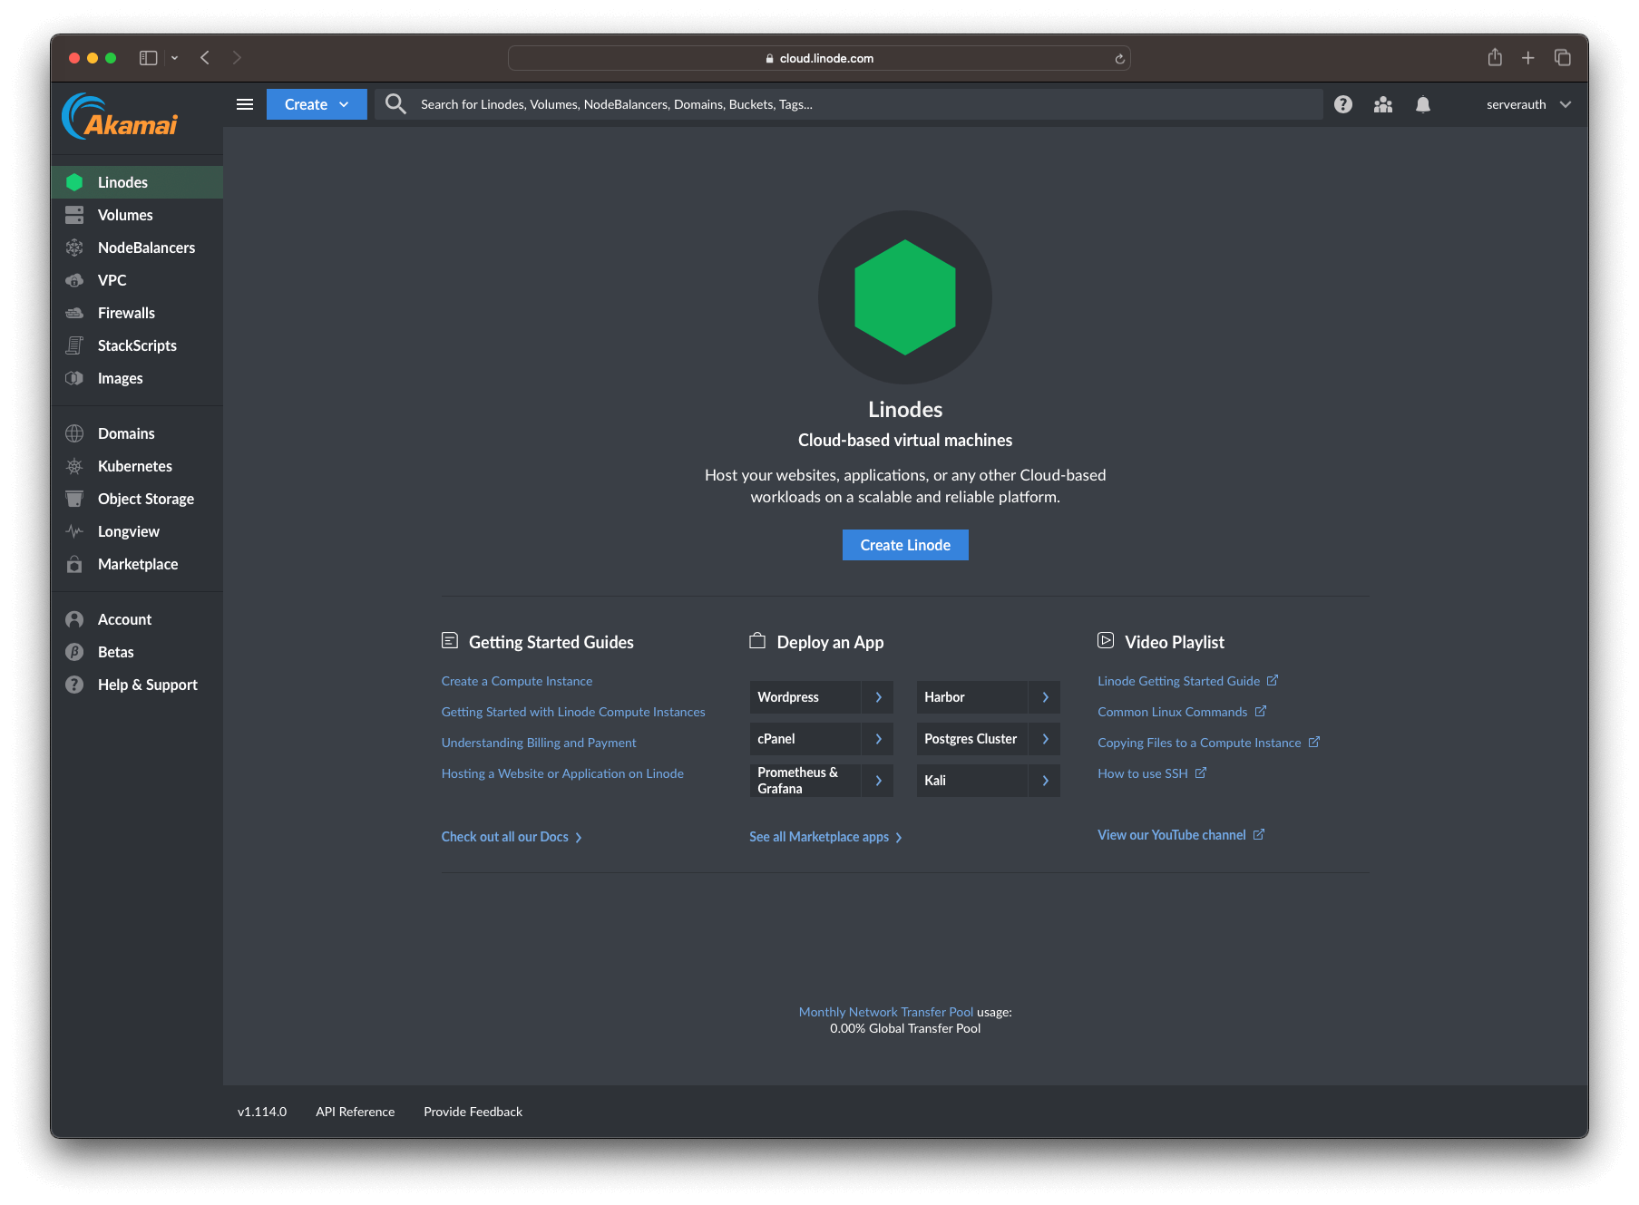This screenshot has width=1639, height=1205.
Task: Open Copying Files to a Compute Instance link
Action: (1208, 743)
